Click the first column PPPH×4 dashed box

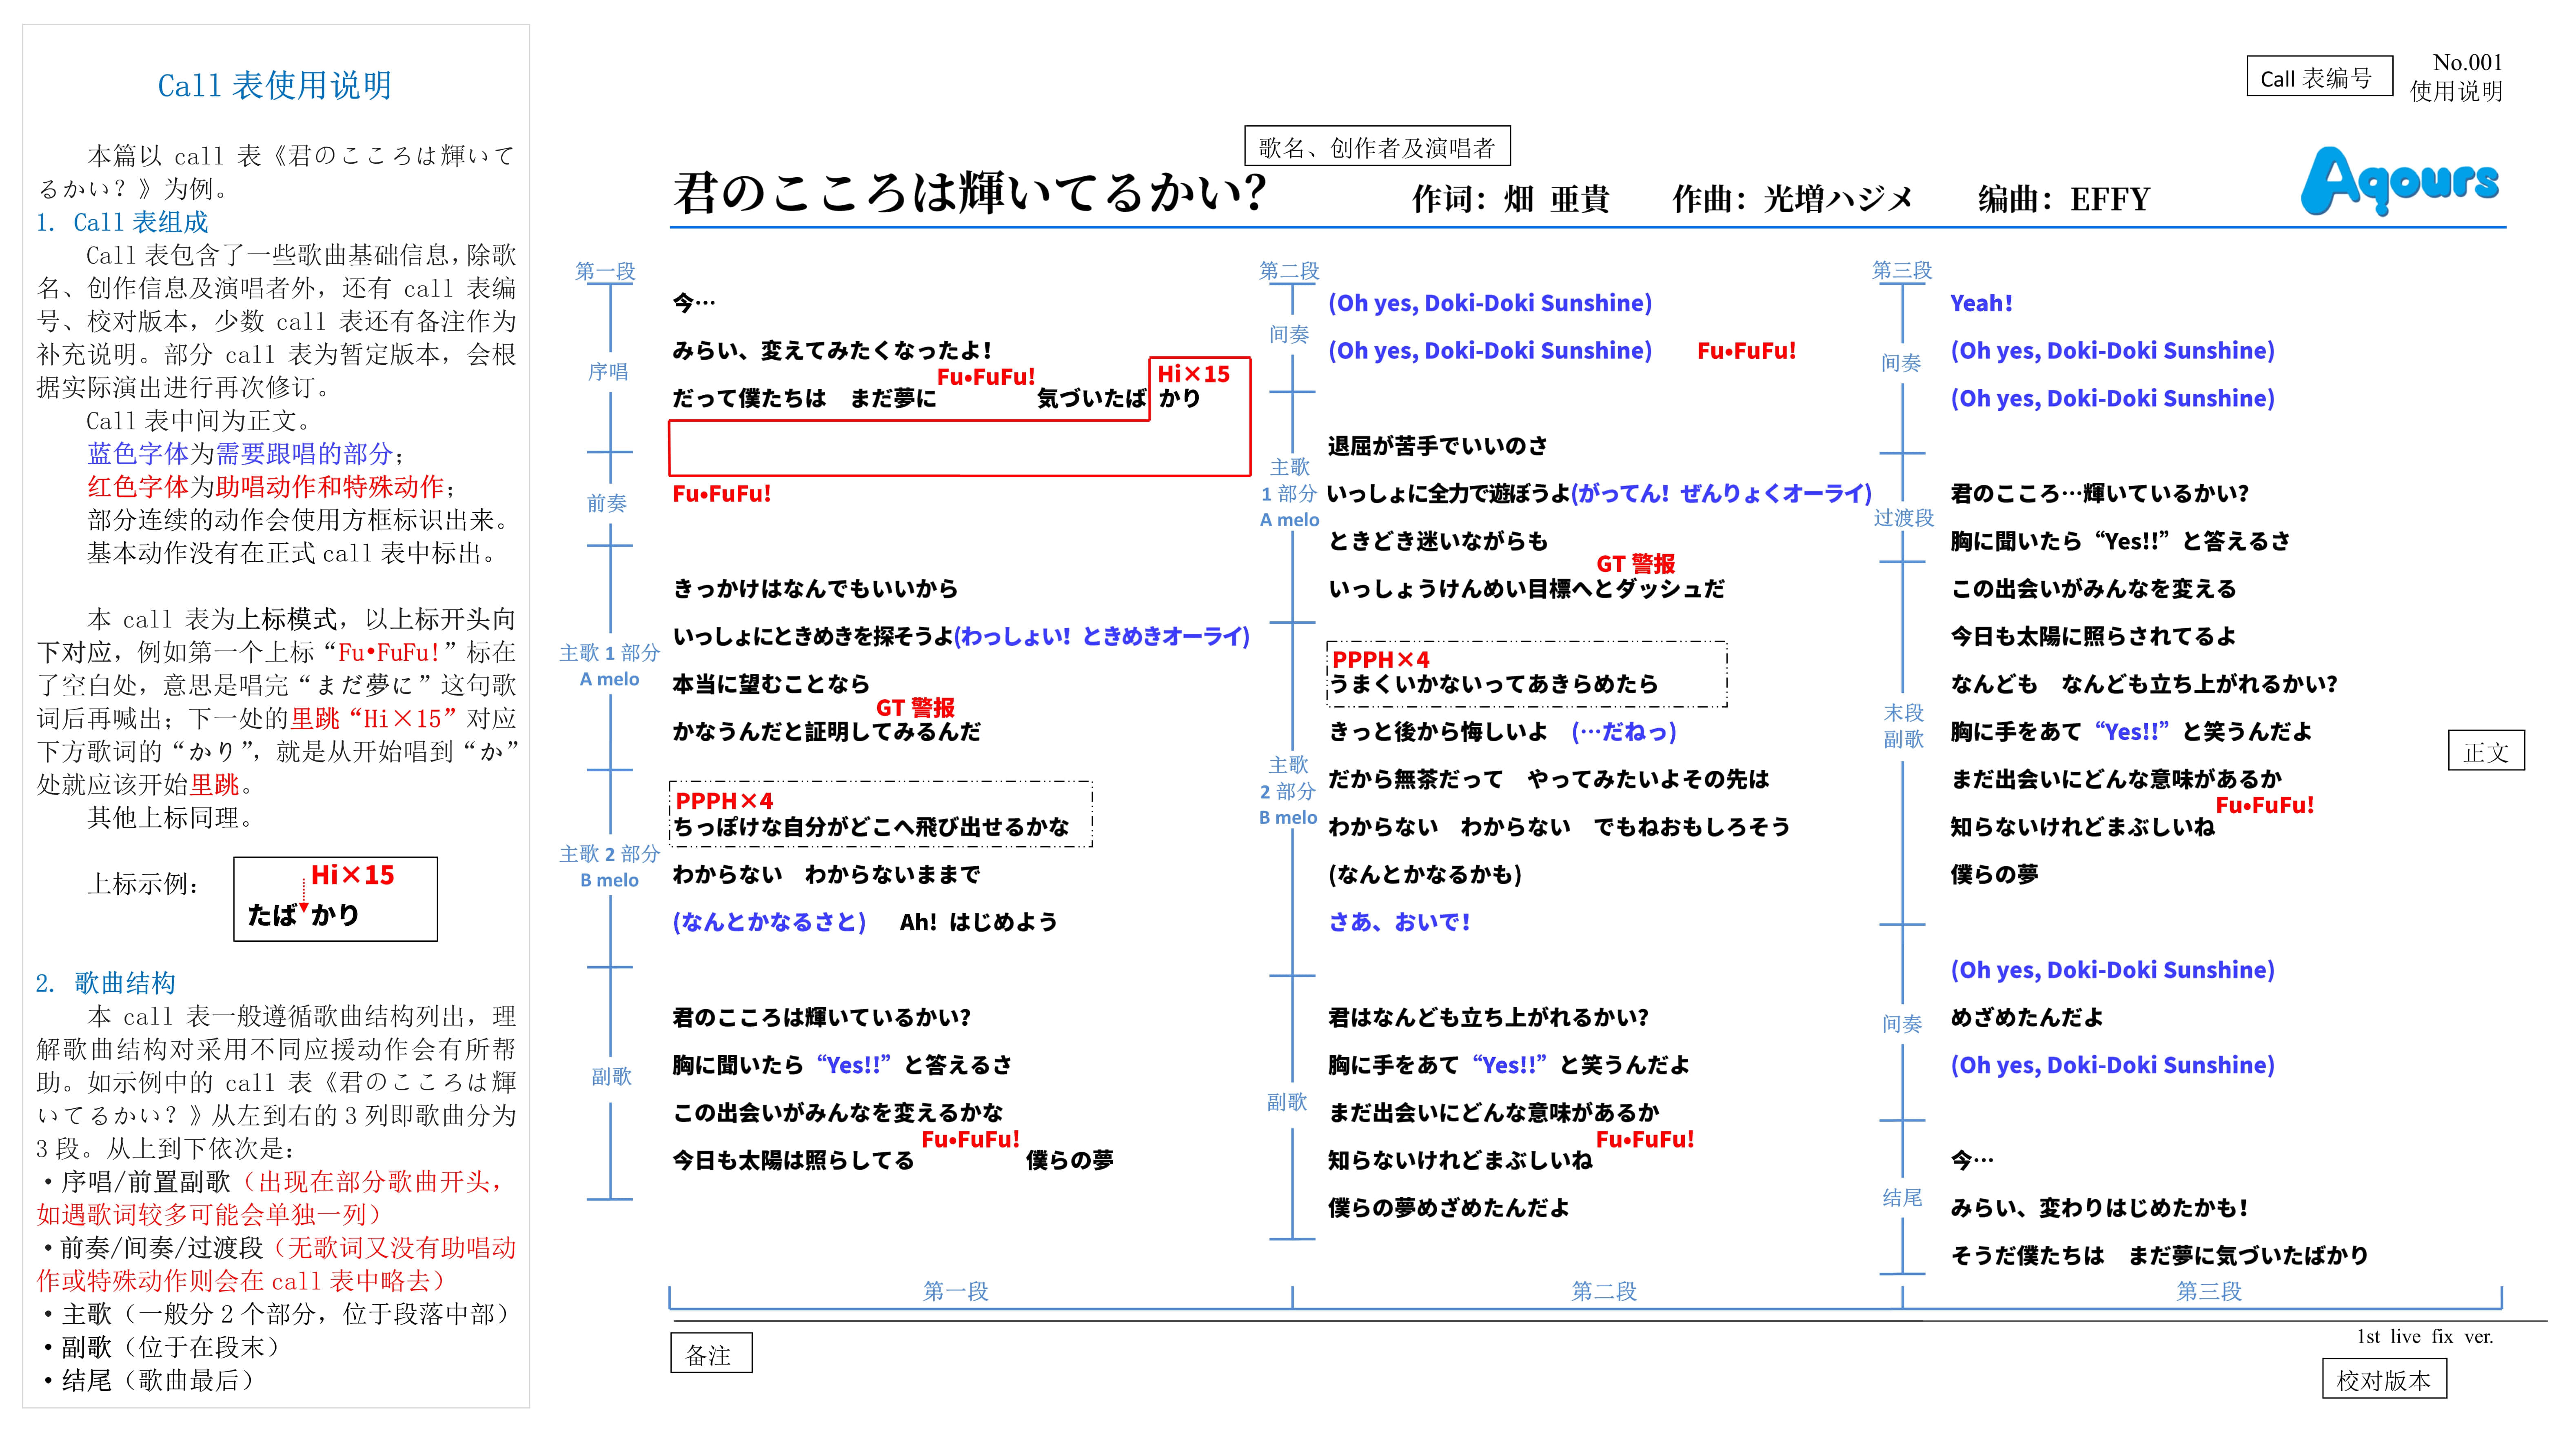click(880, 814)
